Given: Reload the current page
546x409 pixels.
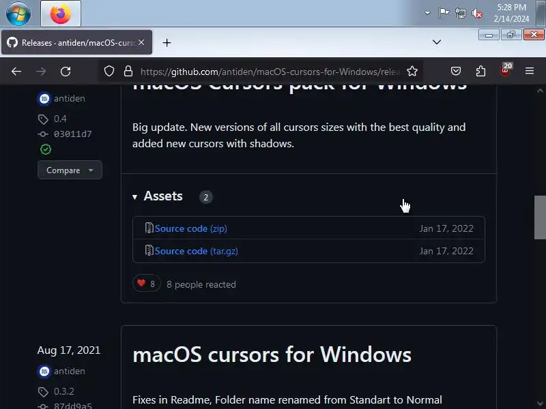Looking at the screenshot, I should (66, 72).
